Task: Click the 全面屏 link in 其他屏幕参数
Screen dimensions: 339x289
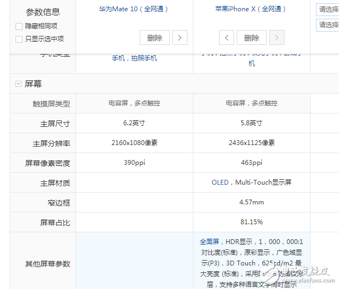Action: click(209, 241)
